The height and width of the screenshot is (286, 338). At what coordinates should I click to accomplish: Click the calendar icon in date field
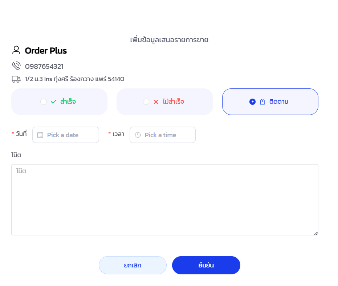click(40, 135)
